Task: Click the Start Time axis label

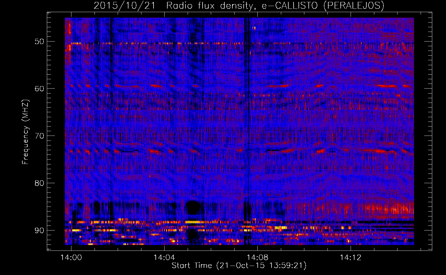Action: pos(239,266)
